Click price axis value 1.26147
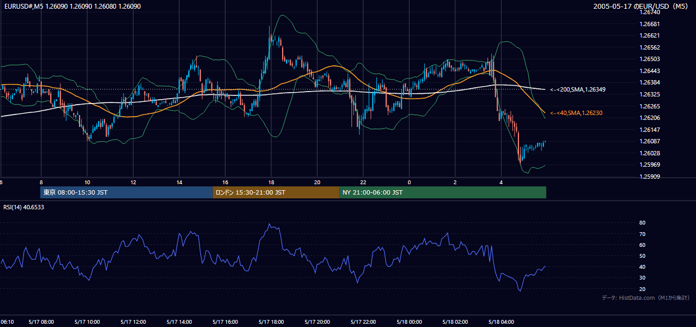This screenshot has width=696, height=327. point(650,130)
